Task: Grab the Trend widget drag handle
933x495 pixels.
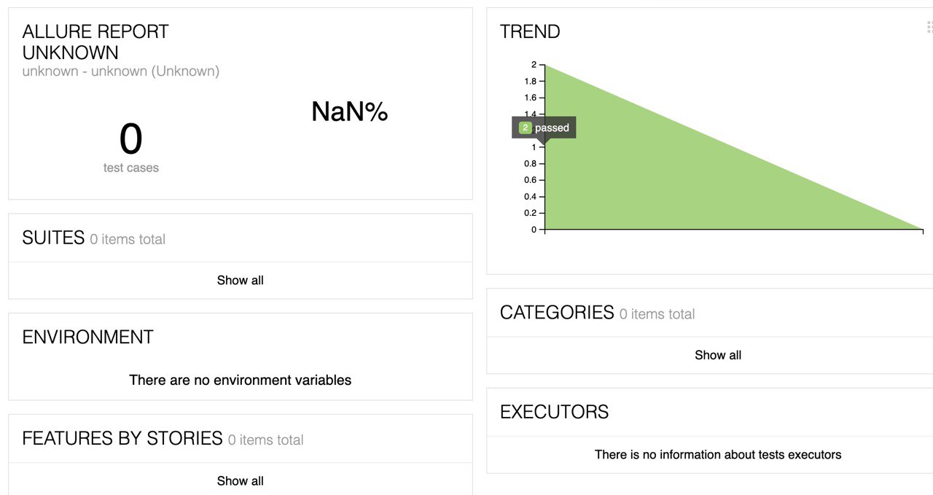Action: point(929,27)
